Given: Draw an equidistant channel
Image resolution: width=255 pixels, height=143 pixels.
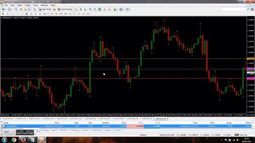Looking at the screenshot, I should click(27, 14).
